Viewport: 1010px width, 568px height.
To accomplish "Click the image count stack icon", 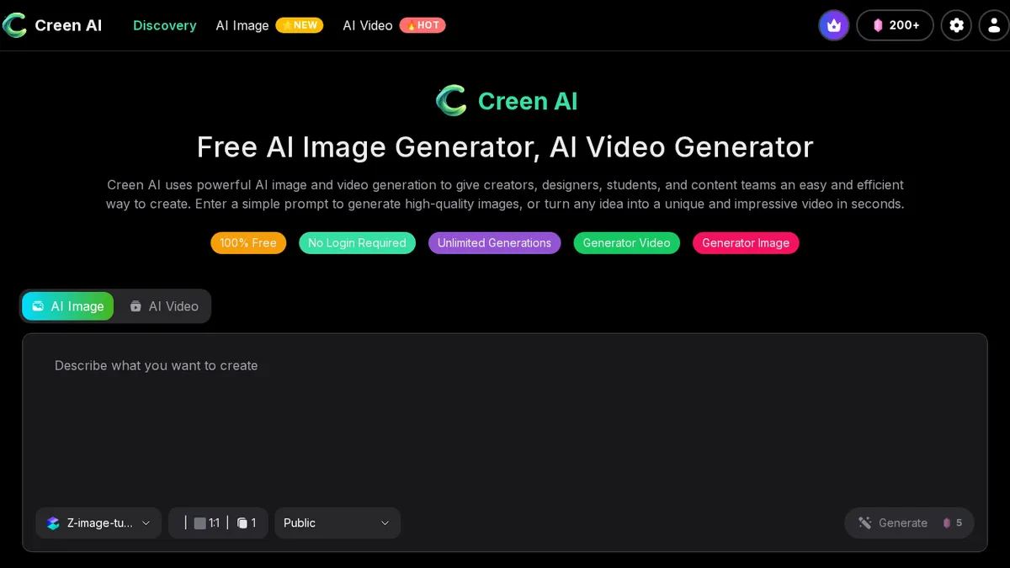I will tap(242, 523).
